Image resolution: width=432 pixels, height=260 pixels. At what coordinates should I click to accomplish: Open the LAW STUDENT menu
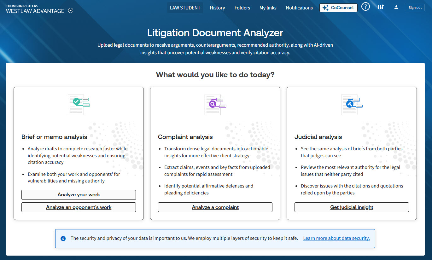185,8
